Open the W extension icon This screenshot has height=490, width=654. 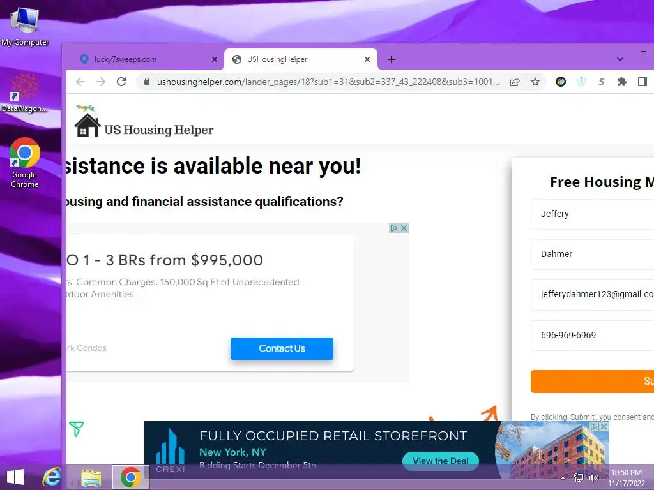coord(581,82)
